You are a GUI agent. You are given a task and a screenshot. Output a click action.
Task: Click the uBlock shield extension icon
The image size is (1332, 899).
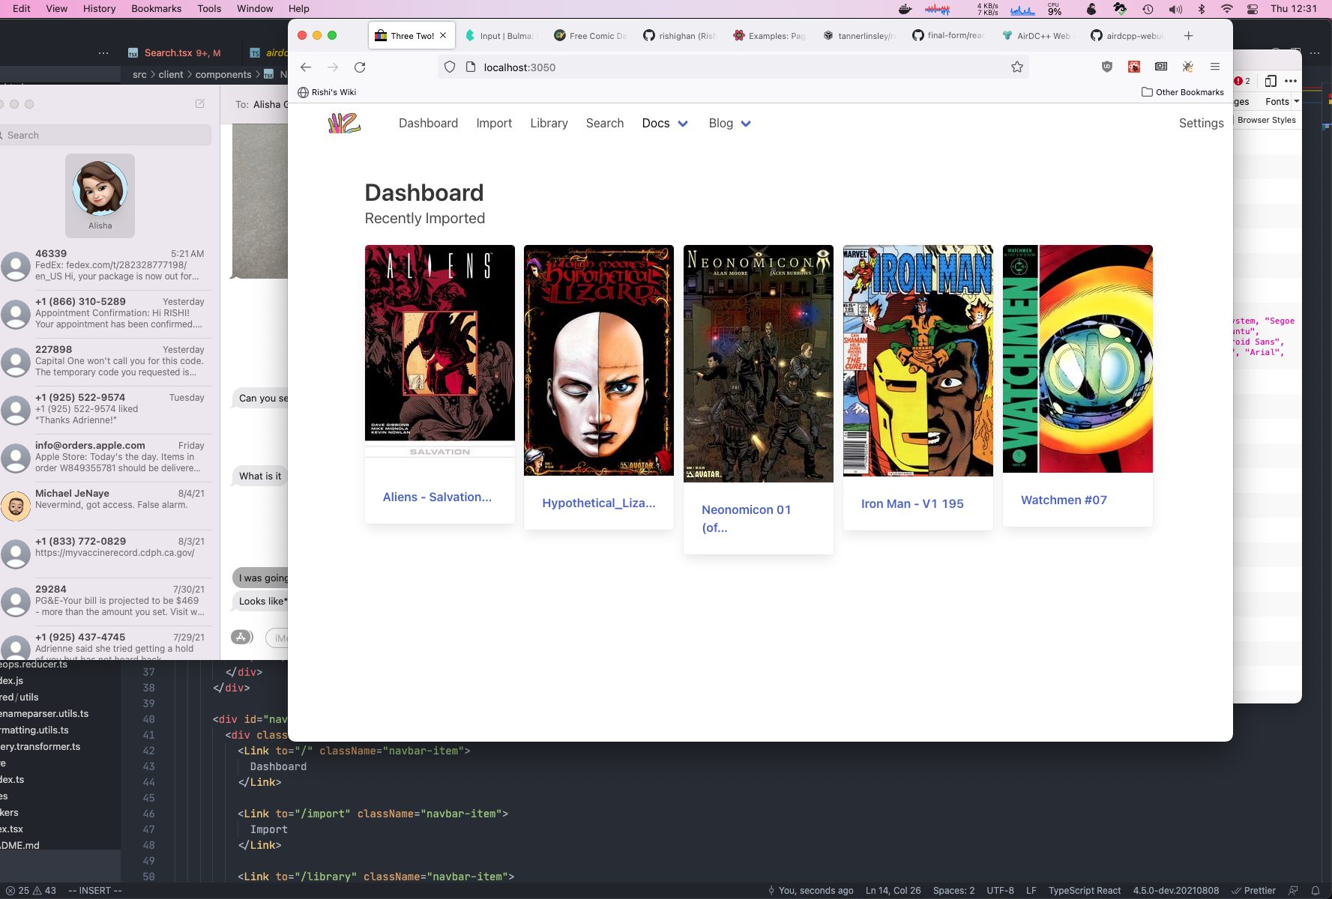click(1106, 67)
